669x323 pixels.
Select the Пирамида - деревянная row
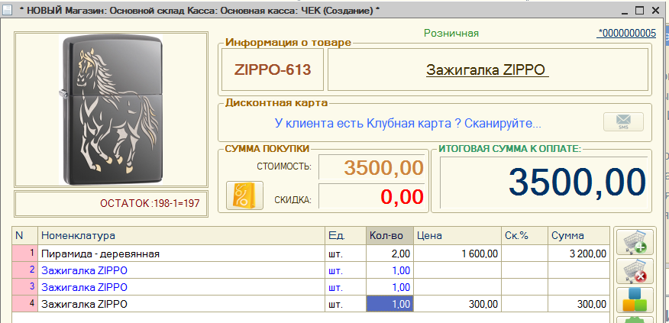[311, 254]
